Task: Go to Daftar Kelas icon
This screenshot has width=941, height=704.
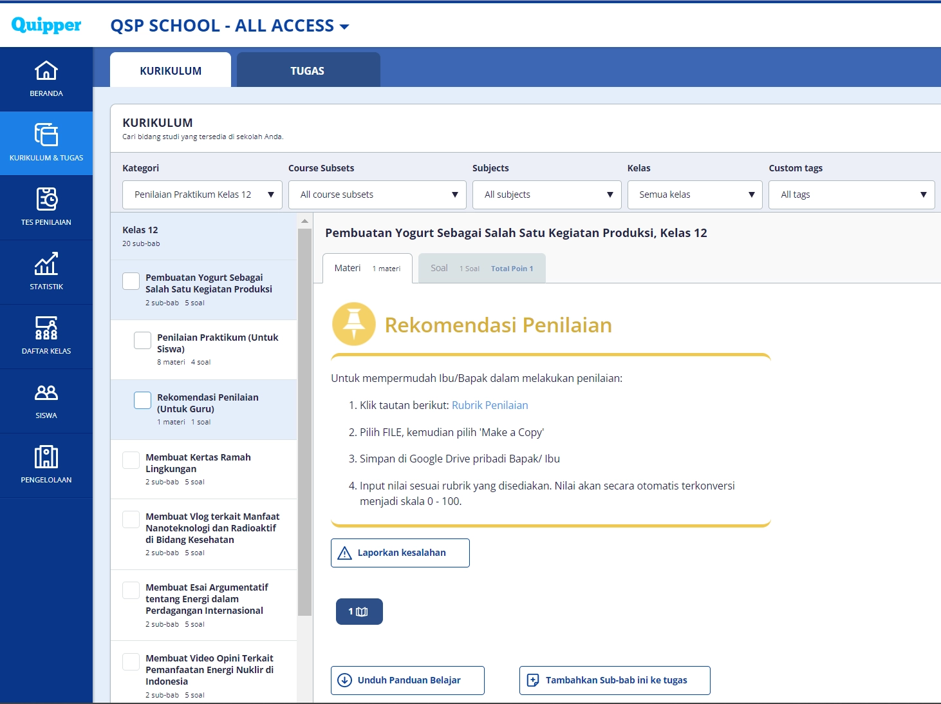Action: pos(46,328)
